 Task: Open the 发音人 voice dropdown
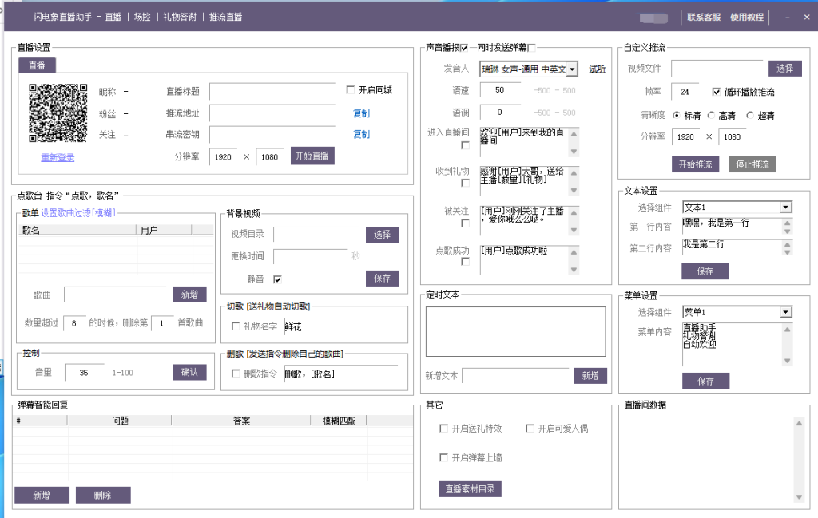573,69
